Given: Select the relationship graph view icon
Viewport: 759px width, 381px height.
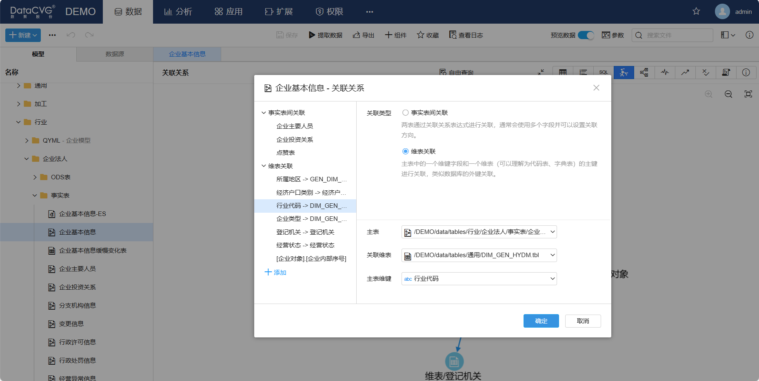Looking at the screenshot, I should [x=624, y=73].
